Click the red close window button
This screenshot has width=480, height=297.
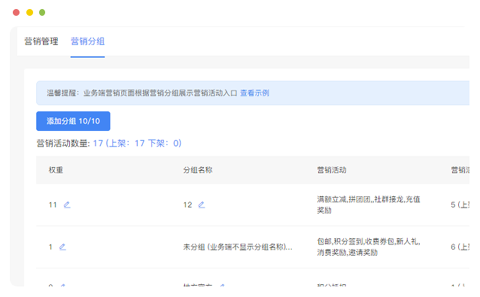[x=16, y=12]
